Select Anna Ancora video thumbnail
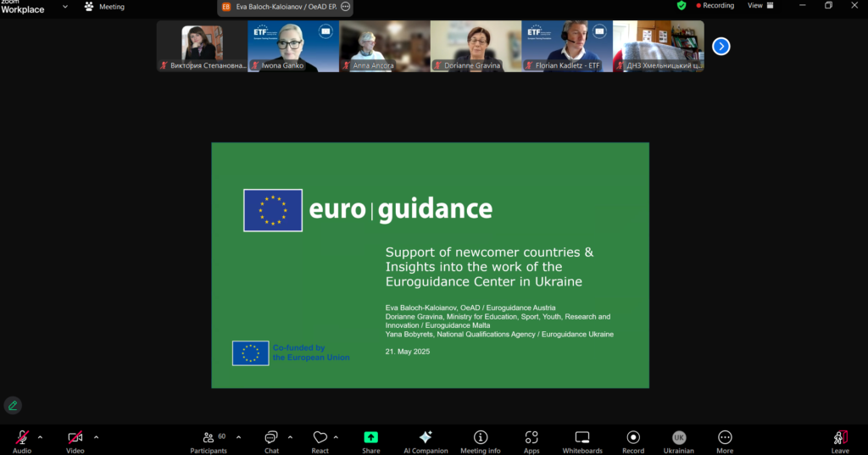This screenshot has height=455, width=868. coord(385,47)
